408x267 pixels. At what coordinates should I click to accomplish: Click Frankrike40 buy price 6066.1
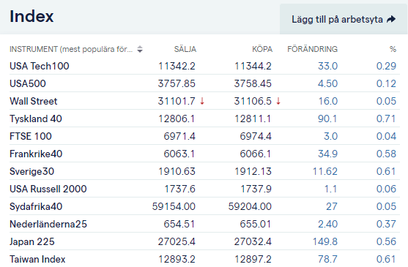pyautogui.click(x=255, y=154)
